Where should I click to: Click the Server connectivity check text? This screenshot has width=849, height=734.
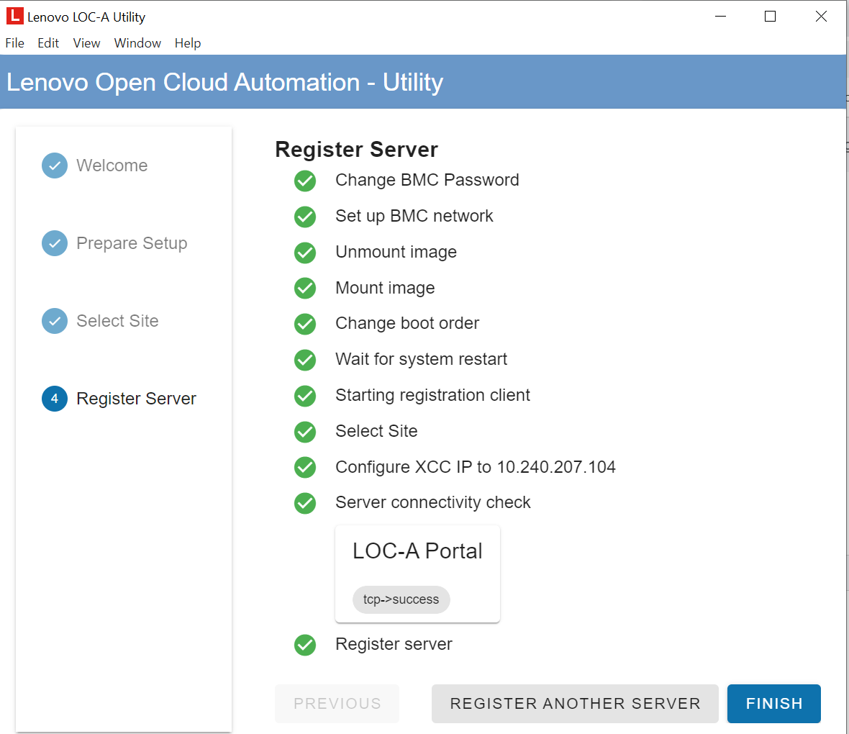click(432, 502)
